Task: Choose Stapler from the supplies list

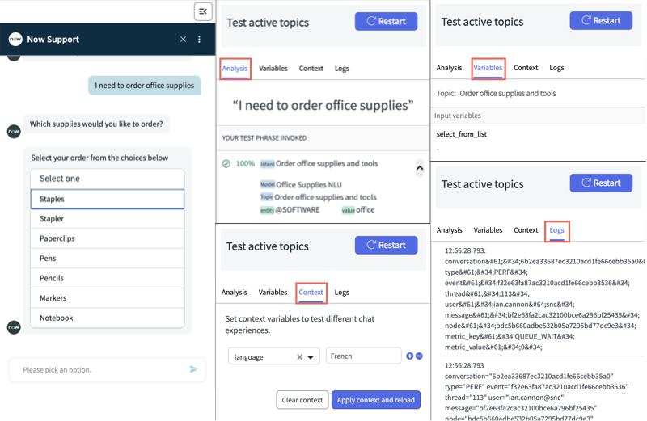Action: tap(108, 218)
